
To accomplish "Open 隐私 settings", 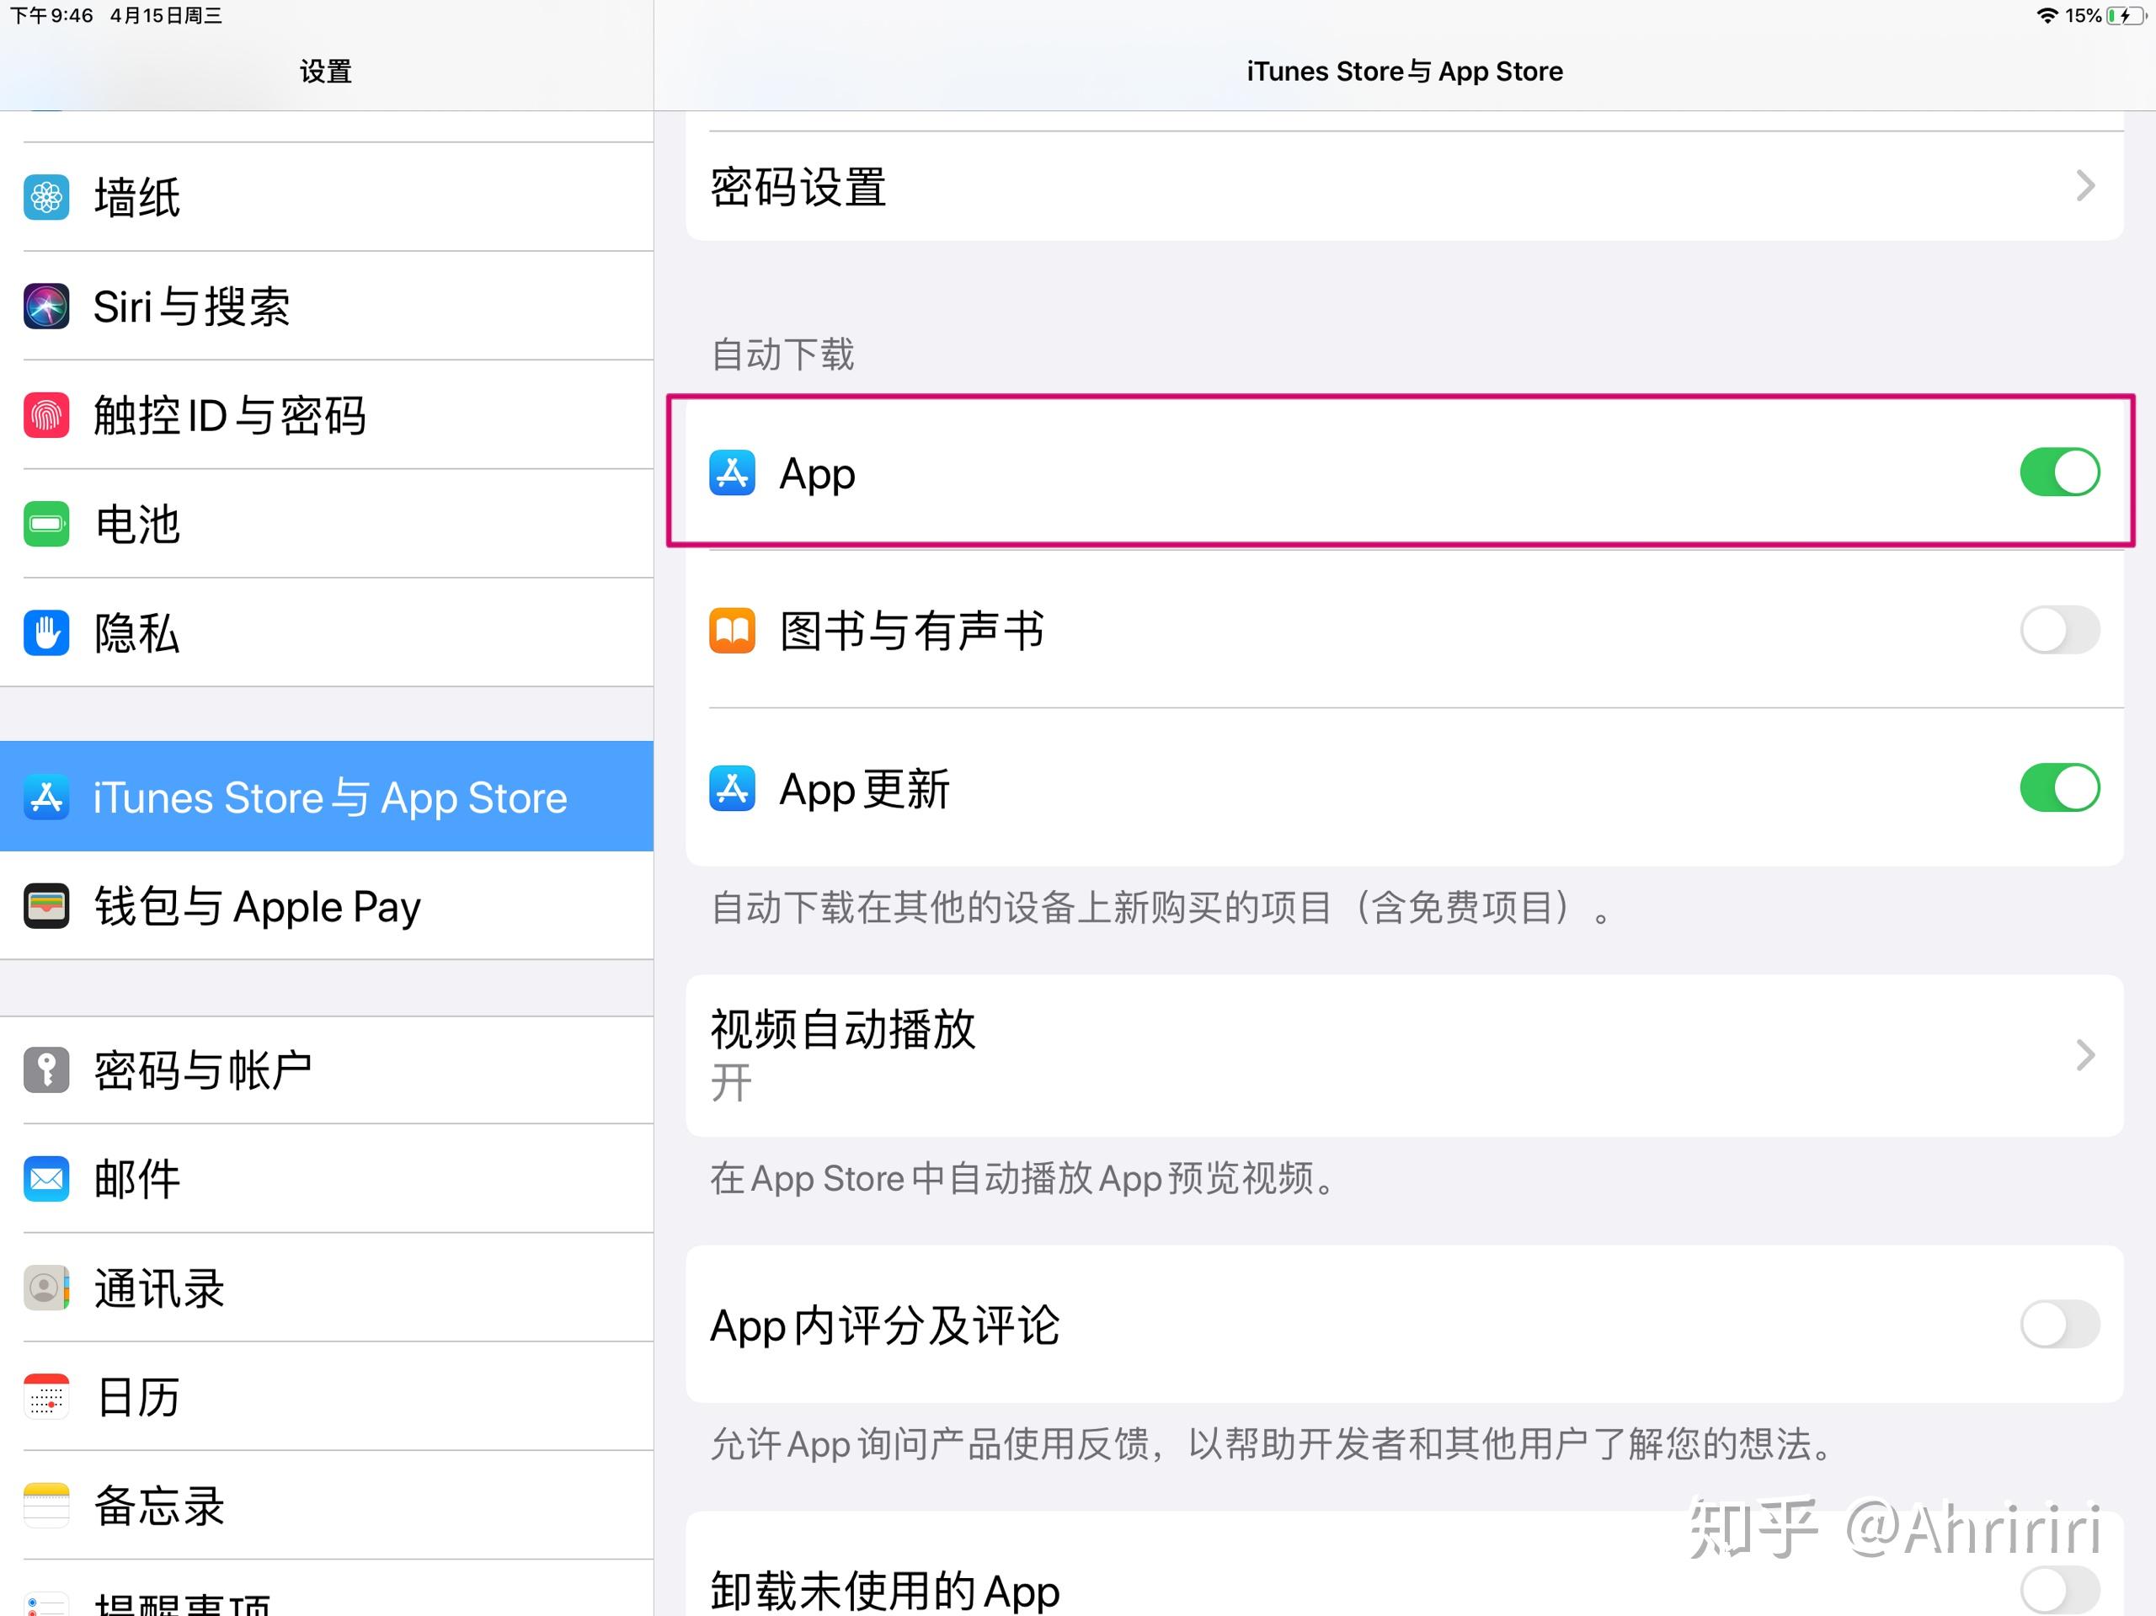I will point(327,633).
